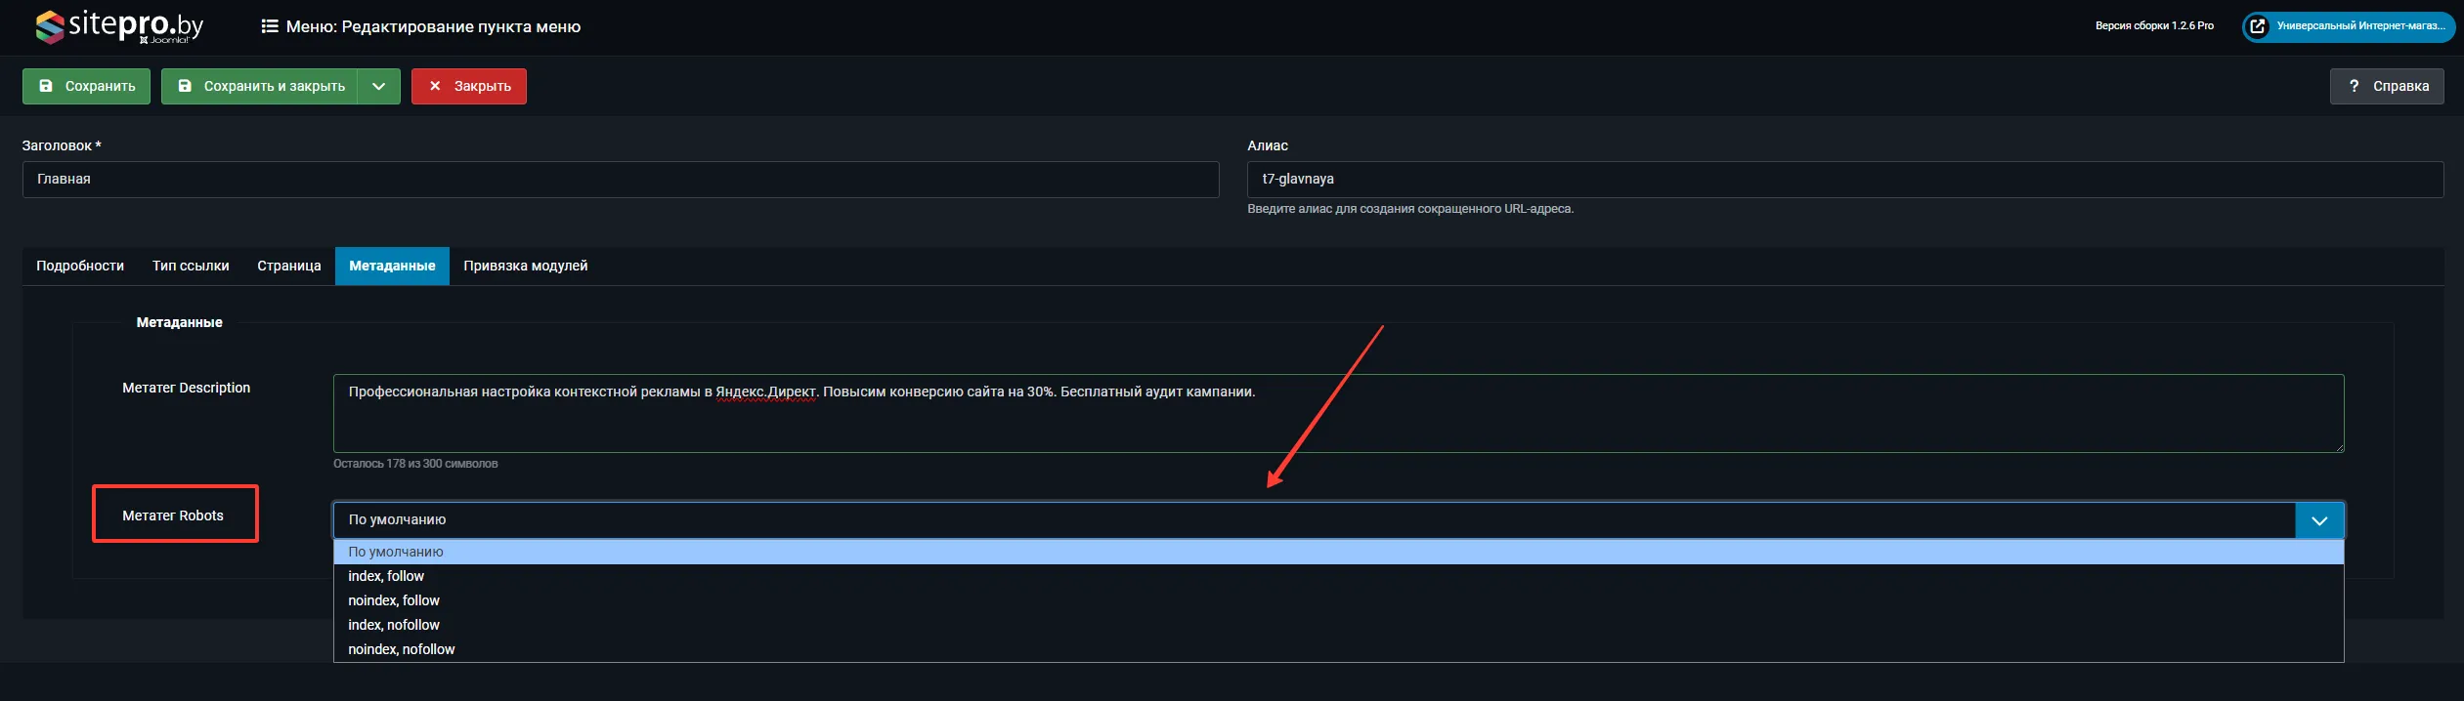
Task: Click into the Заголовок title field
Action: pyautogui.click(x=621, y=180)
